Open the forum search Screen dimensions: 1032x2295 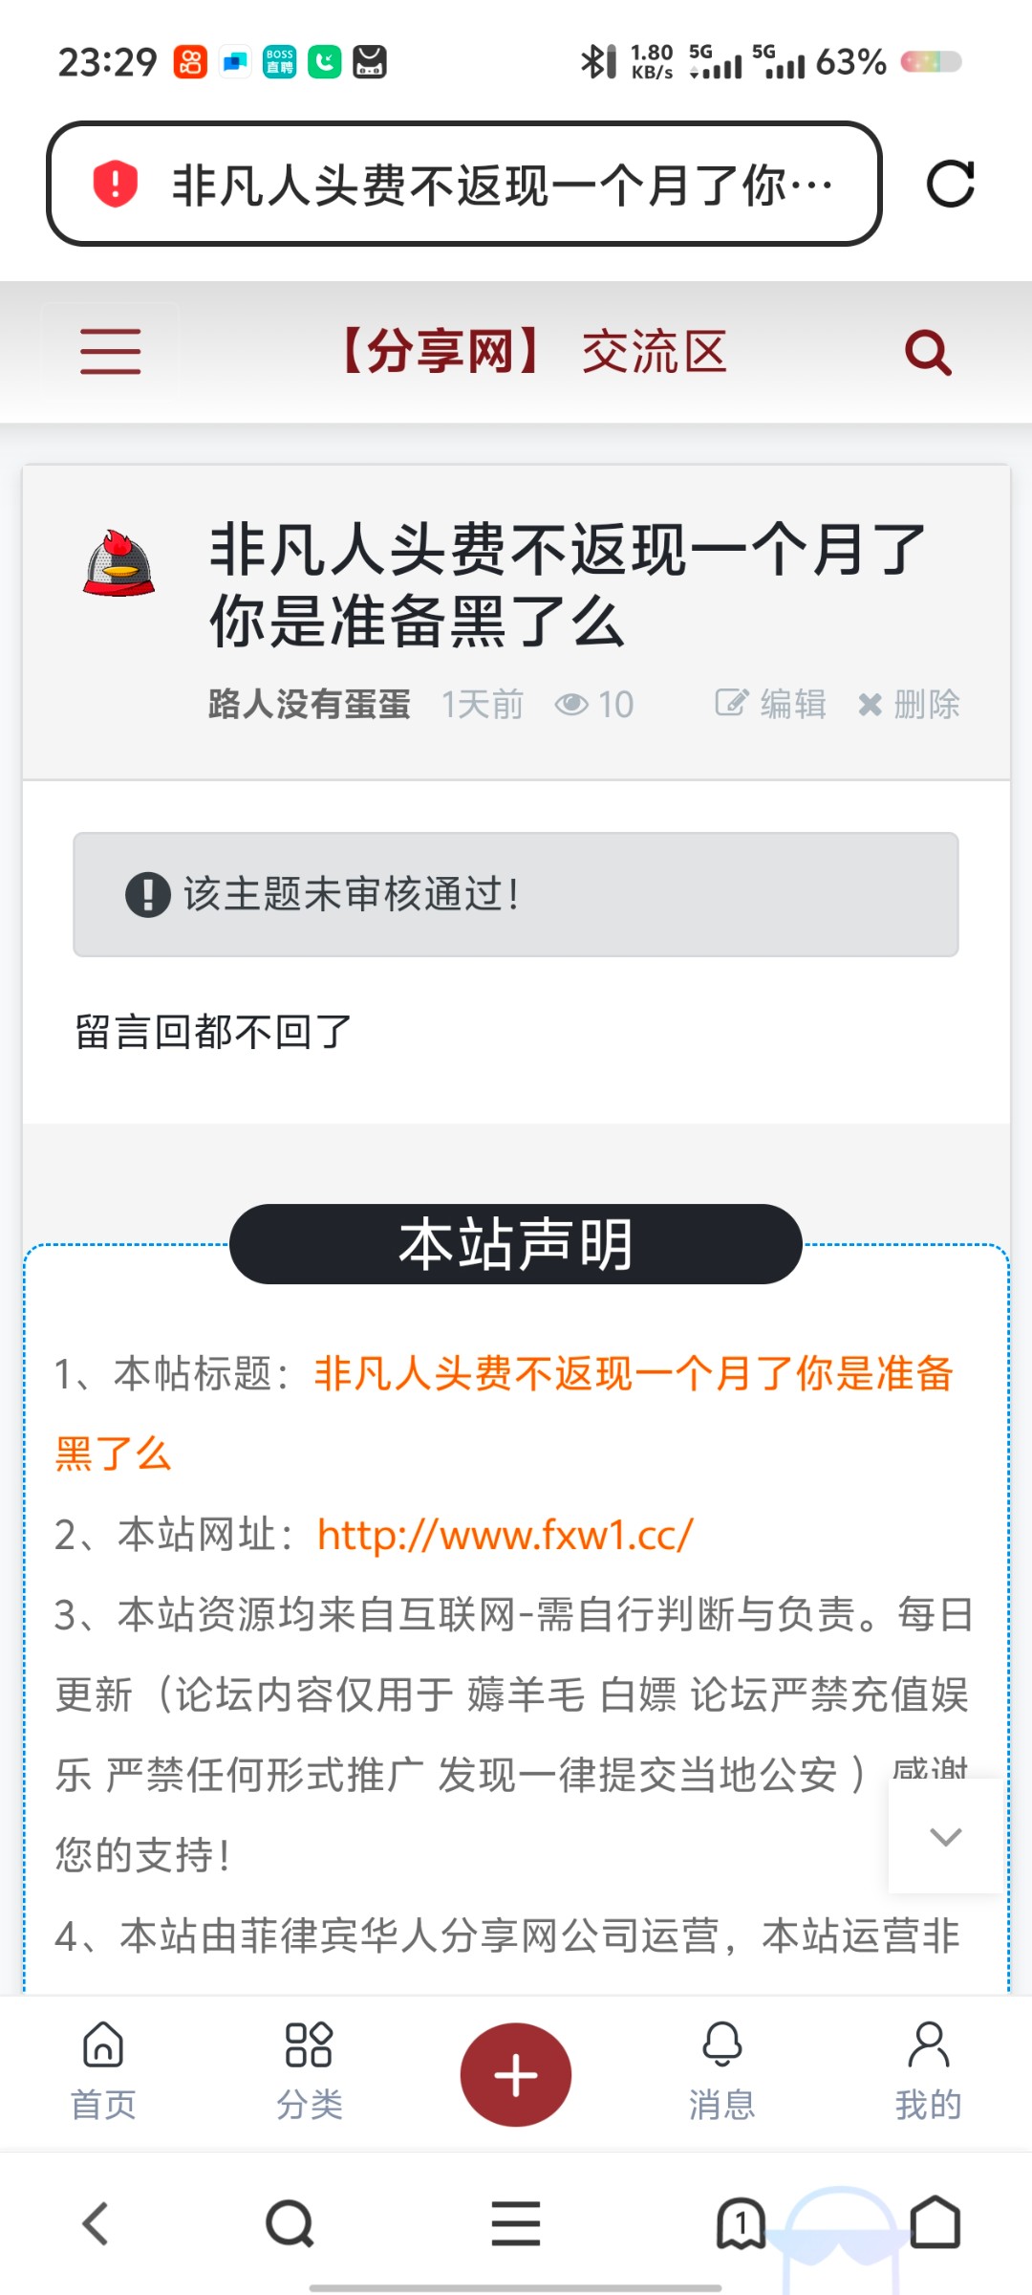[x=926, y=353]
